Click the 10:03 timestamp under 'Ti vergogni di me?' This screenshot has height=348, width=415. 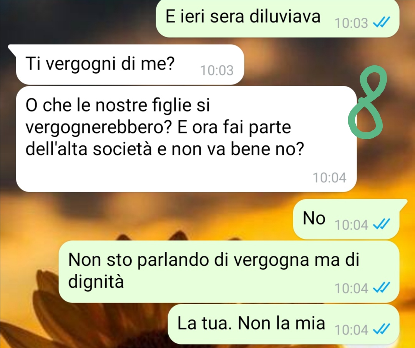[x=217, y=70]
